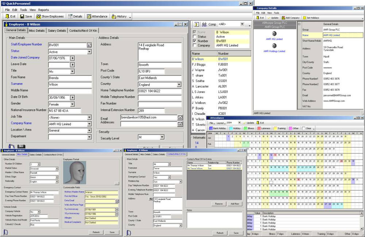Switch to the Salary Details tab
Image resolution: width=365 pixels, height=237 pixels.
pyautogui.click(x=57, y=31)
